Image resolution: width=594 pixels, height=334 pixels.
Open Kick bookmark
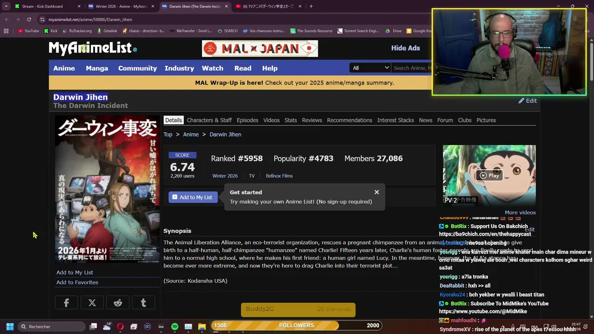point(51,31)
